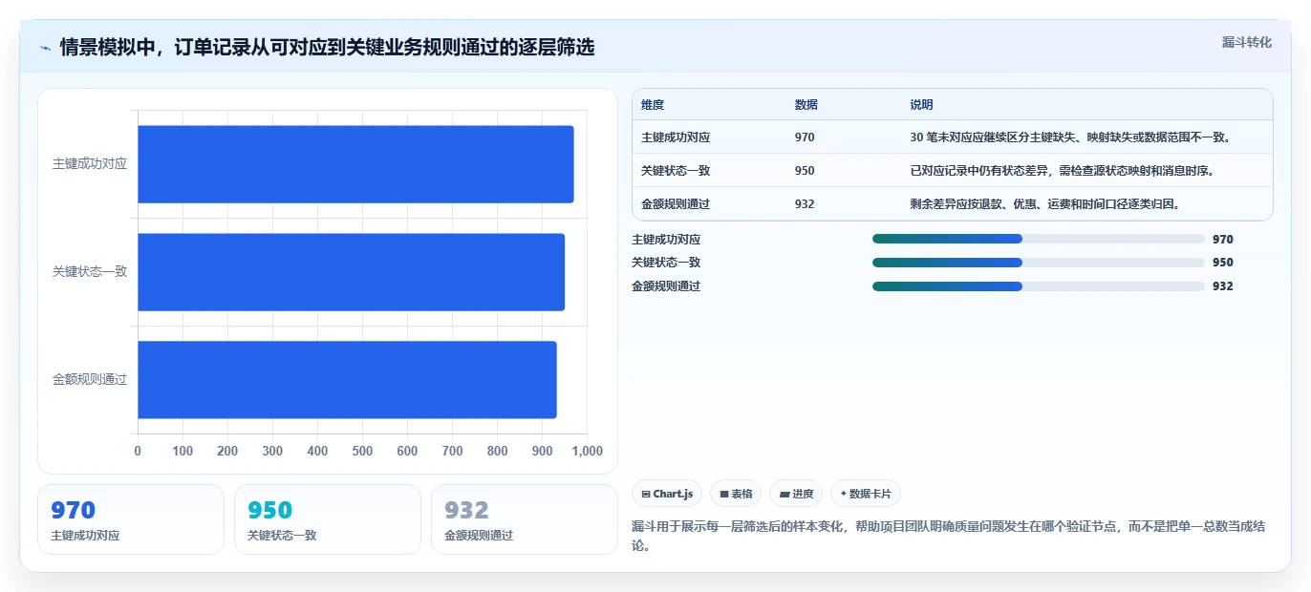Click the description starting 已对应记录中
Viewport: 1311px width, 592px height.
pos(1063,171)
